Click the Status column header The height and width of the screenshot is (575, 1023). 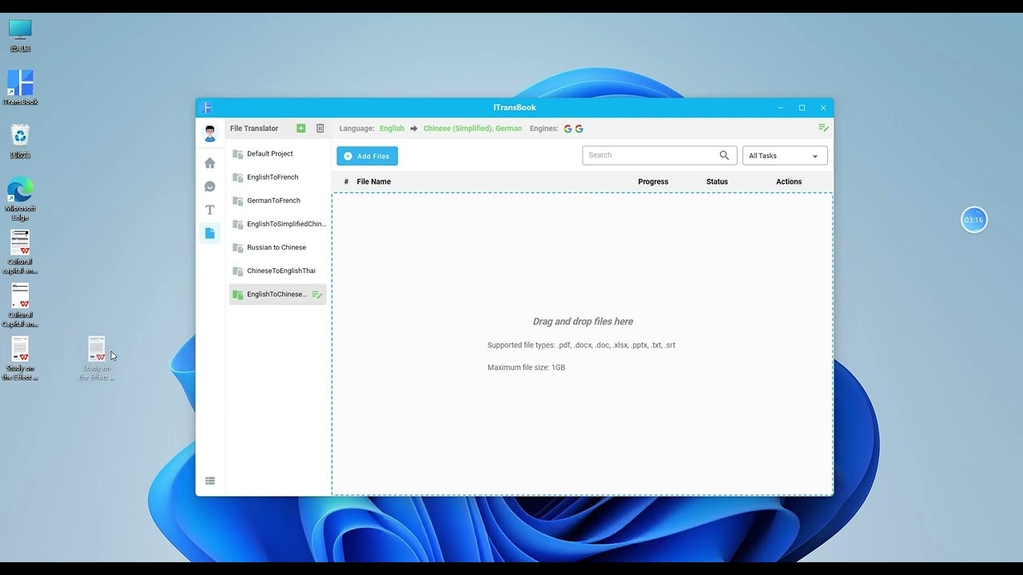tap(717, 182)
